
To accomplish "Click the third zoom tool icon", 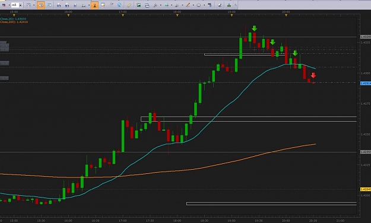I will click(x=75, y=5).
